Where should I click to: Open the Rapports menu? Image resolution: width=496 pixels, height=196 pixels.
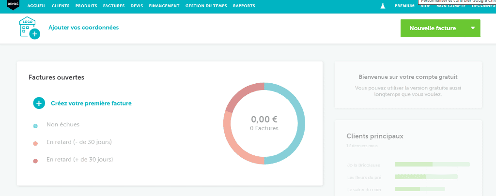point(244,6)
